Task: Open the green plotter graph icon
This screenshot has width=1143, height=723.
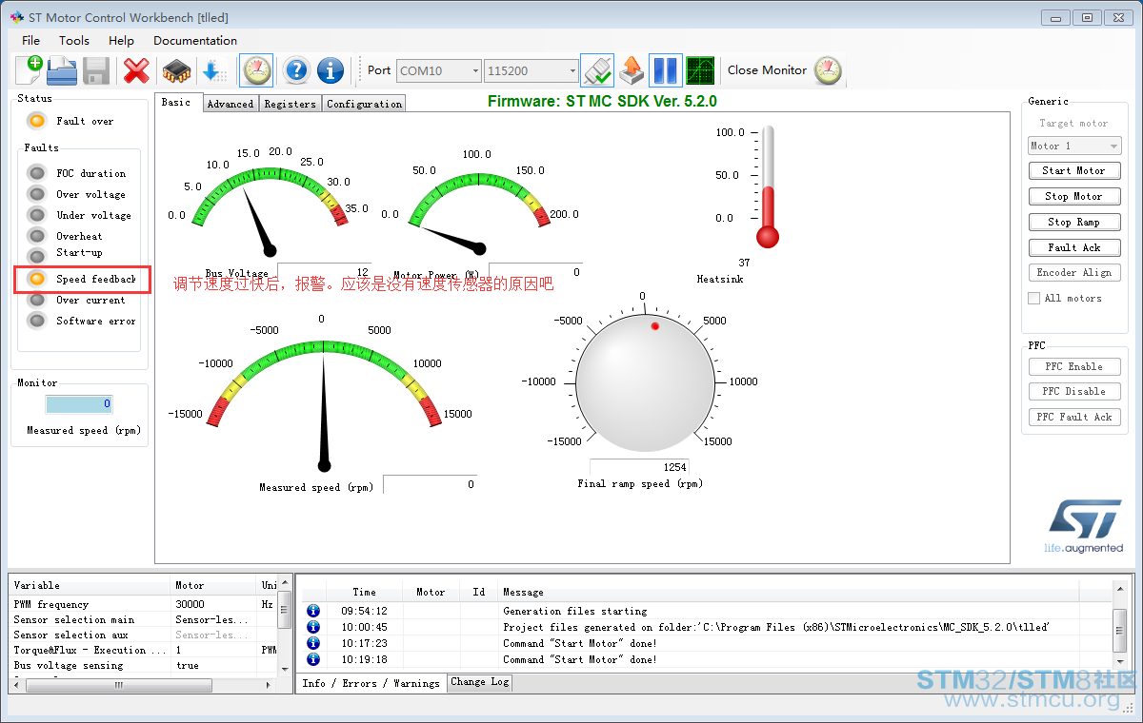Action: pos(700,70)
